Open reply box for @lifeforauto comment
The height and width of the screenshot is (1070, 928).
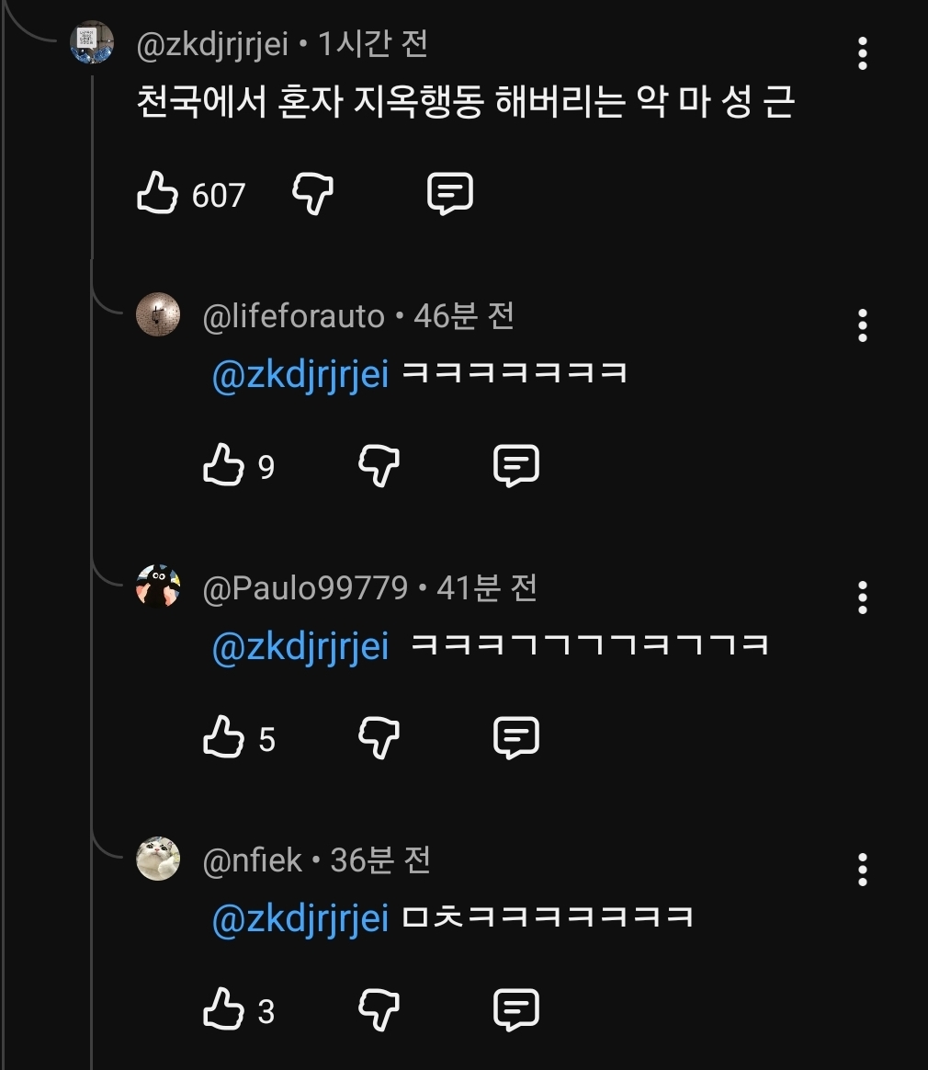516,467
